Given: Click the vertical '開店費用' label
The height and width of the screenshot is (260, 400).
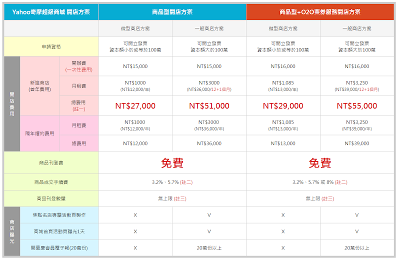Looking at the screenshot, I should point(12,104).
